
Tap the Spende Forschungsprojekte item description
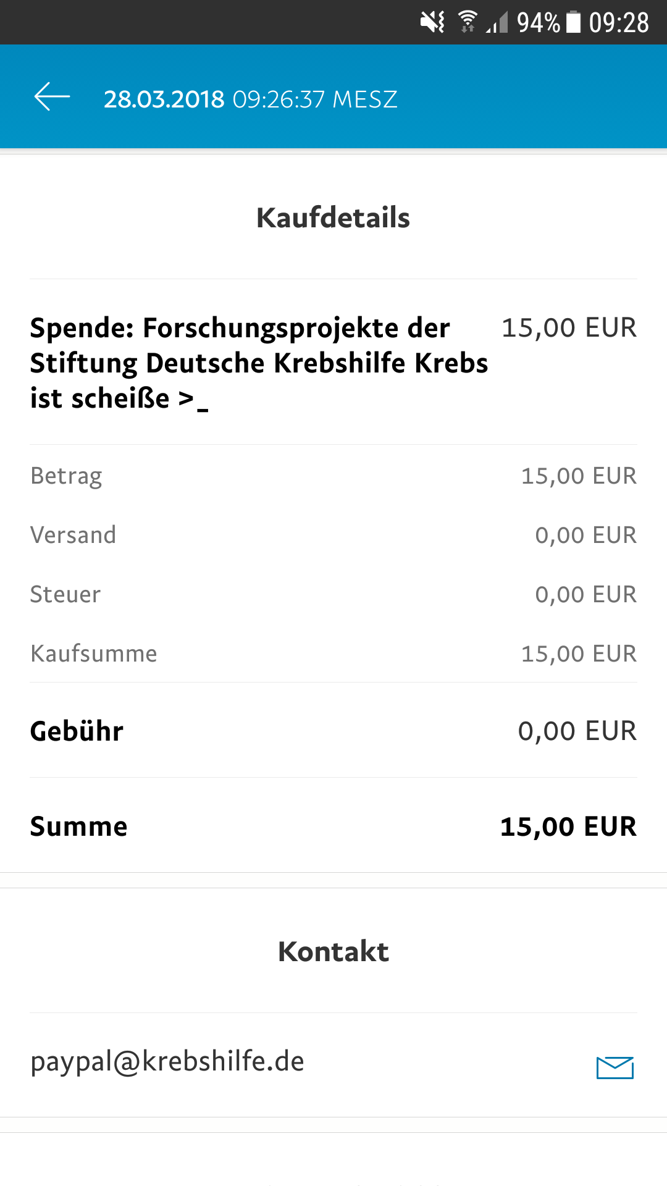tap(259, 363)
